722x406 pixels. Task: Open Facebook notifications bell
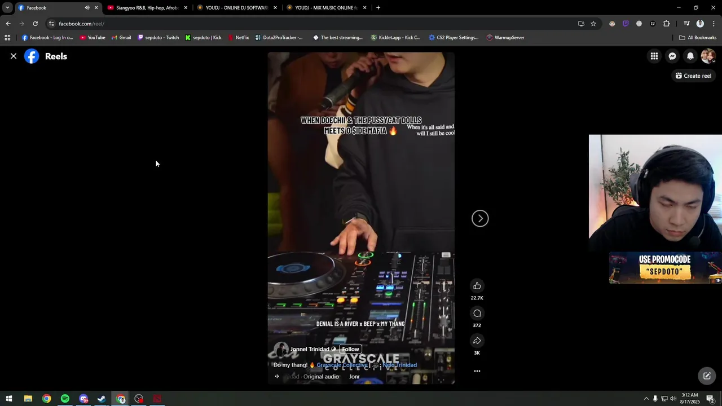coord(690,56)
